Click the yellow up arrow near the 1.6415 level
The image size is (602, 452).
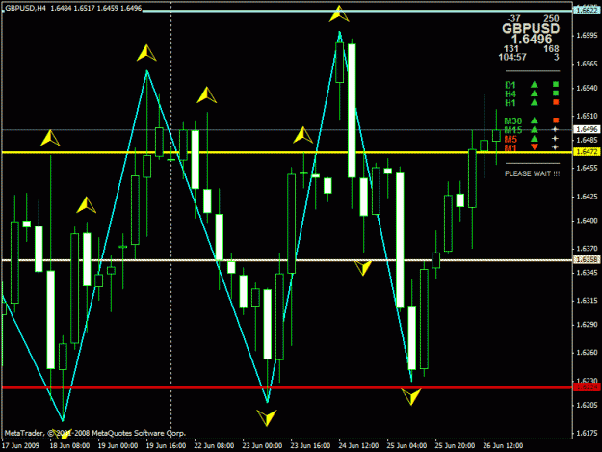[86, 205]
